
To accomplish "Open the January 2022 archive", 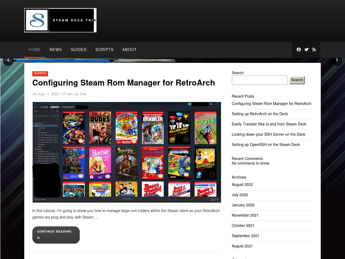I will (x=243, y=205).
